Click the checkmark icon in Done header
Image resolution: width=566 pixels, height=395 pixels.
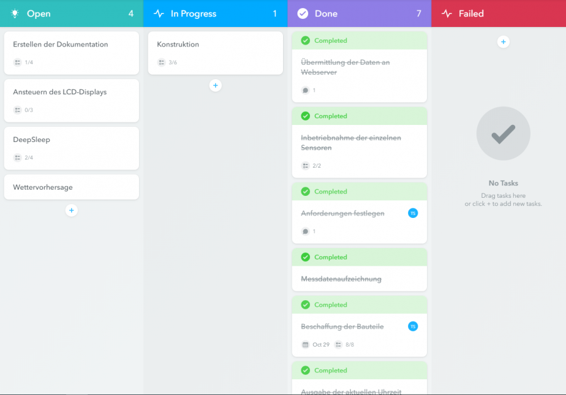coord(302,14)
